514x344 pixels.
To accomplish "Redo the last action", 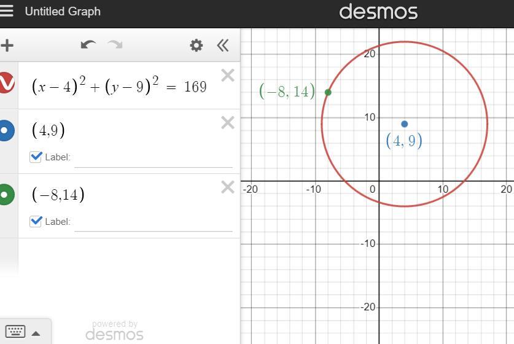I will click(115, 45).
